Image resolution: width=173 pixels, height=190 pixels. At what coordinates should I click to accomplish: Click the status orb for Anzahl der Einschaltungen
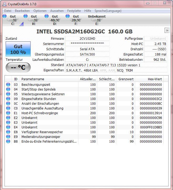pos(8,103)
